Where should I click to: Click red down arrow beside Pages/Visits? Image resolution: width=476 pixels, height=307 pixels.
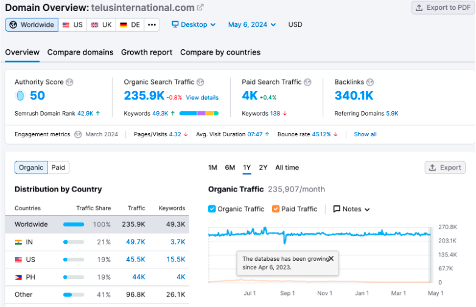(186, 134)
